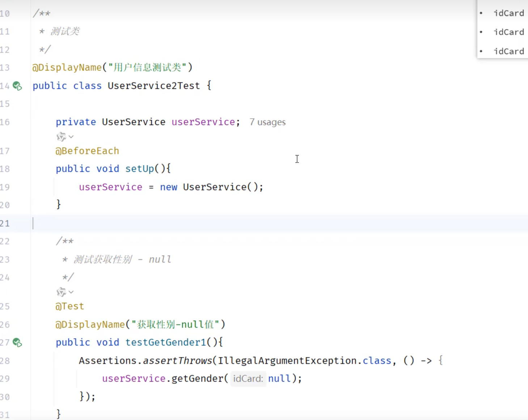Click the AI assistant icon above @BeforeEach
Image resolution: width=528 pixels, height=420 pixels.
pyautogui.click(x=61, y=137)
